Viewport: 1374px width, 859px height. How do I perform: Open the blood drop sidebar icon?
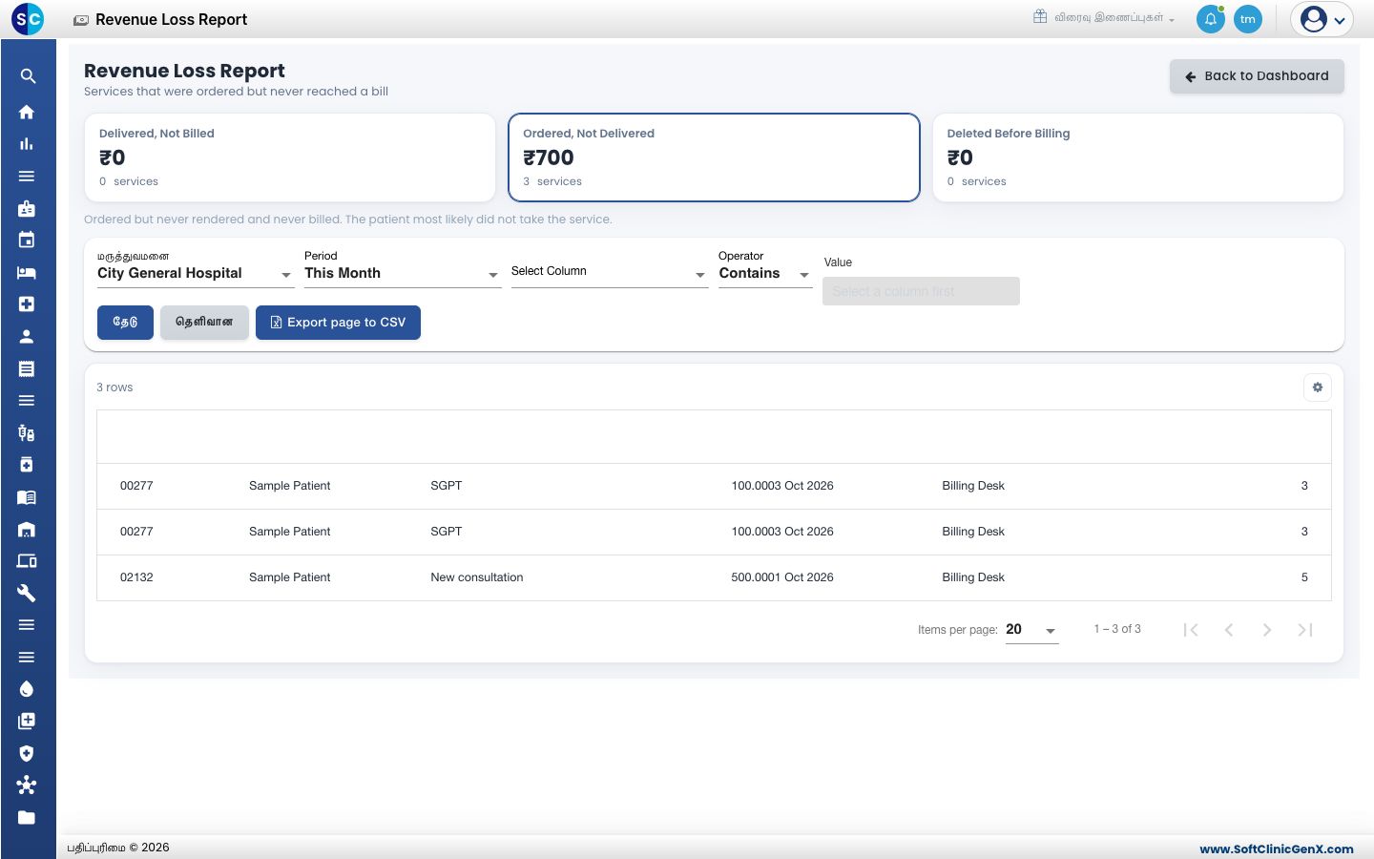point(27,689)
